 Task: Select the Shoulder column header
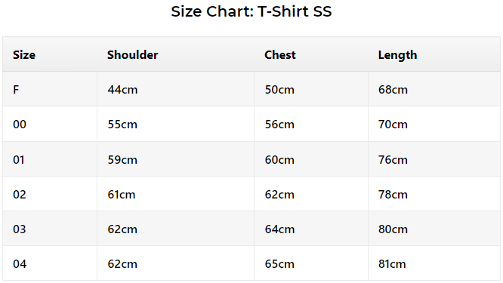[132, 55]
